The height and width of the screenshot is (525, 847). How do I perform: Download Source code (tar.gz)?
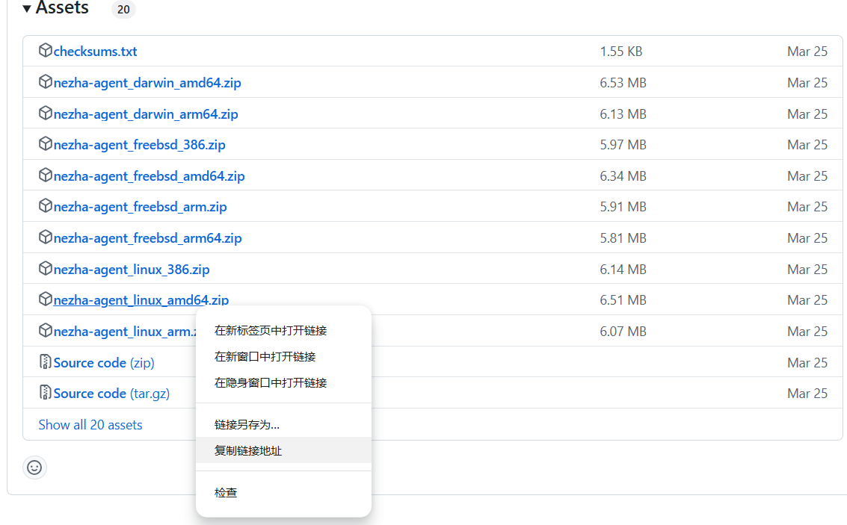111,394
